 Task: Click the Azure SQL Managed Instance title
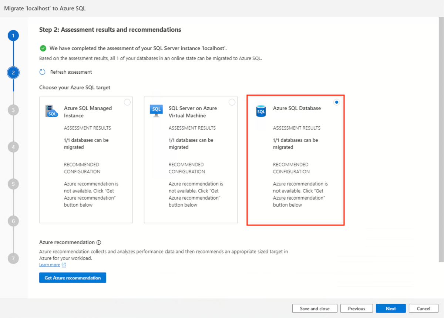(88, 112)
